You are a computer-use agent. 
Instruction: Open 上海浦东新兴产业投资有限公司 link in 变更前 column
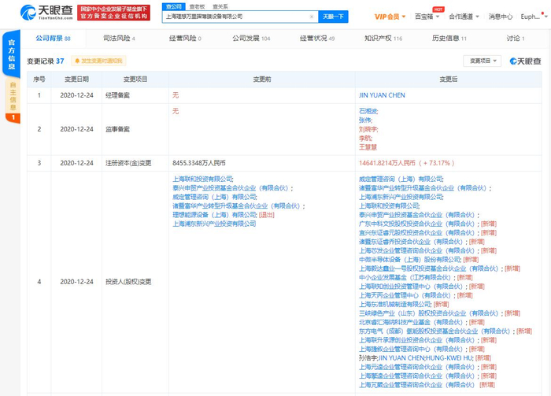coord(214,224)
